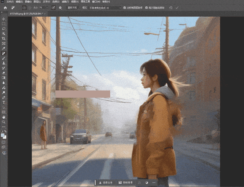Expand the settings gear options
Viewport: 244px width, 187px height.
(60, 8)
